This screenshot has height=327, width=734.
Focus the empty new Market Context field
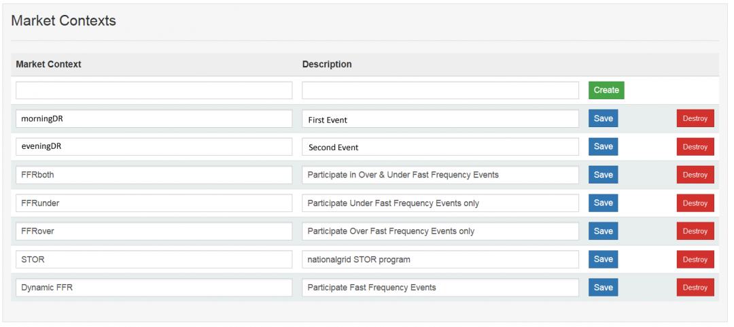[154, 90]
